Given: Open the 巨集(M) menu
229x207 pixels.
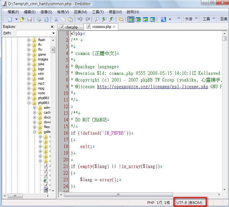Looking at the screenshot, I should 81,12.
